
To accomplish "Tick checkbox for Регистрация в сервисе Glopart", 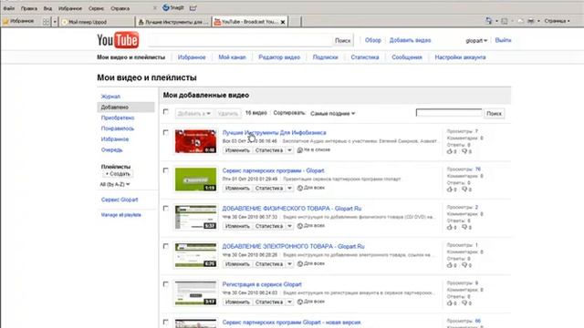I will (166, 284).
